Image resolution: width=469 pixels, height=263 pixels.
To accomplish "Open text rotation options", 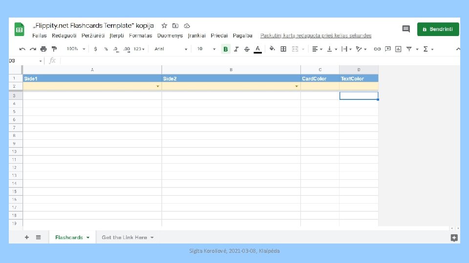I will click(361, 49).
